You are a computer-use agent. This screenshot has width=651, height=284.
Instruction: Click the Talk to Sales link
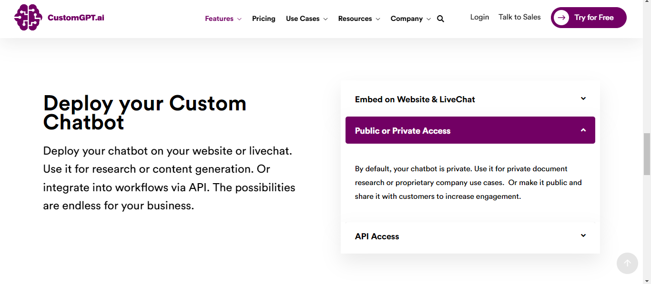click(x=519, y=17)
